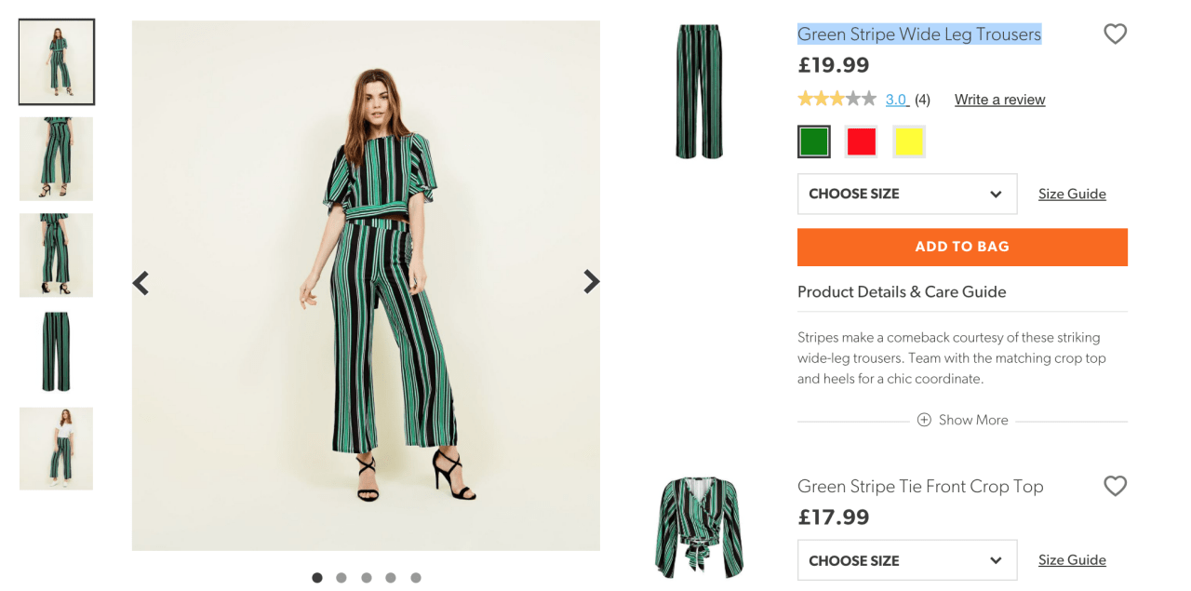This screenshot has height=591, width=1191.
Task: Go to next product image arrow
Action: [x=591, y=282]
